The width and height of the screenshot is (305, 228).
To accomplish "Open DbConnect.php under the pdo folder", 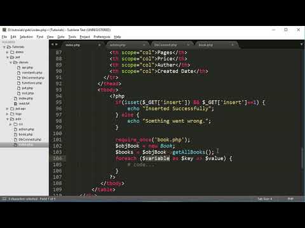I will (x=30, y=139).
